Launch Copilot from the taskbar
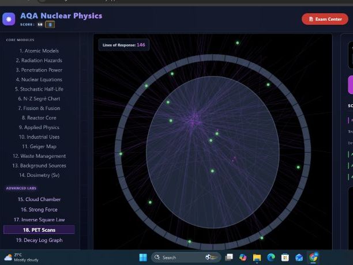The height and width of the screenshot is (265, 353). tap(243, 258)
